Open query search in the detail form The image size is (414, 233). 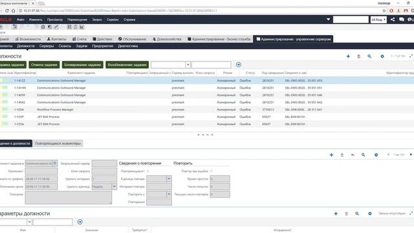tap(364, 155)
